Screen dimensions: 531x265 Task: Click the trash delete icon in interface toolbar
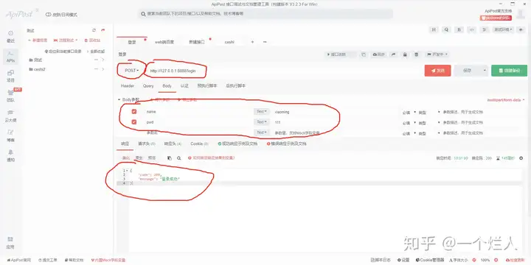417,54
